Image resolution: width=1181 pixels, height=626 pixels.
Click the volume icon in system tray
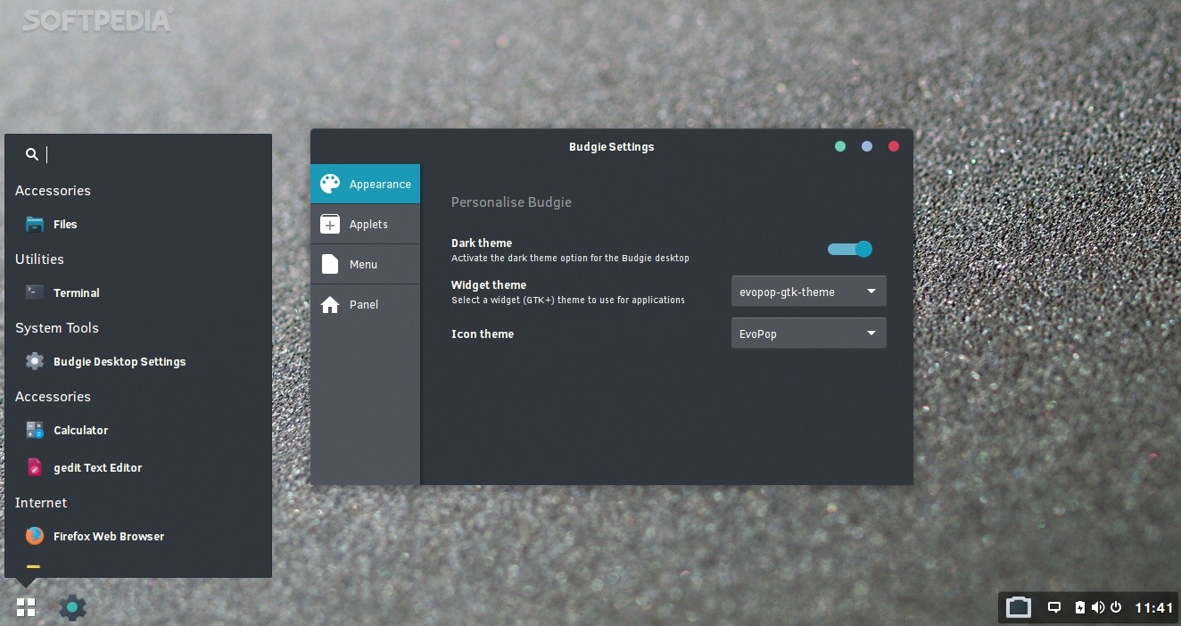pos(1098,607)
